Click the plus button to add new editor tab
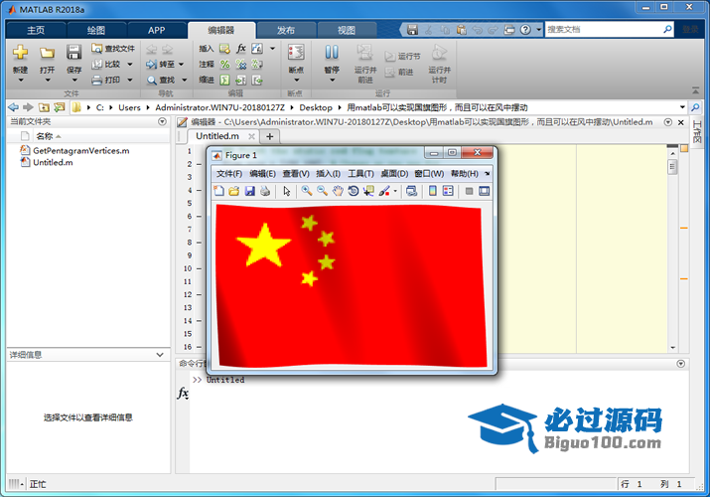This screenshot has width=710, height=497. click(269, 136)
